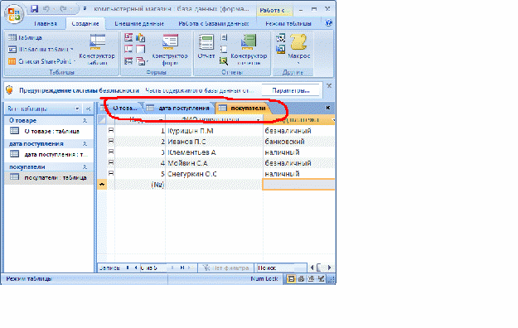This screenshot has width=518, height=328.
Task: Click the blank report small icon
Action: [224, 49]
